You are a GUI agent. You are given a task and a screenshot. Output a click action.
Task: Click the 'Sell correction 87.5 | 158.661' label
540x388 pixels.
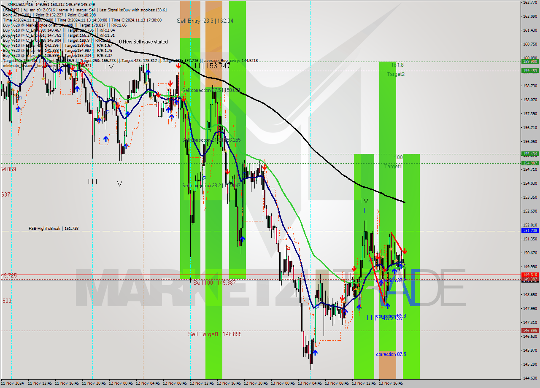tap(211, 90)
